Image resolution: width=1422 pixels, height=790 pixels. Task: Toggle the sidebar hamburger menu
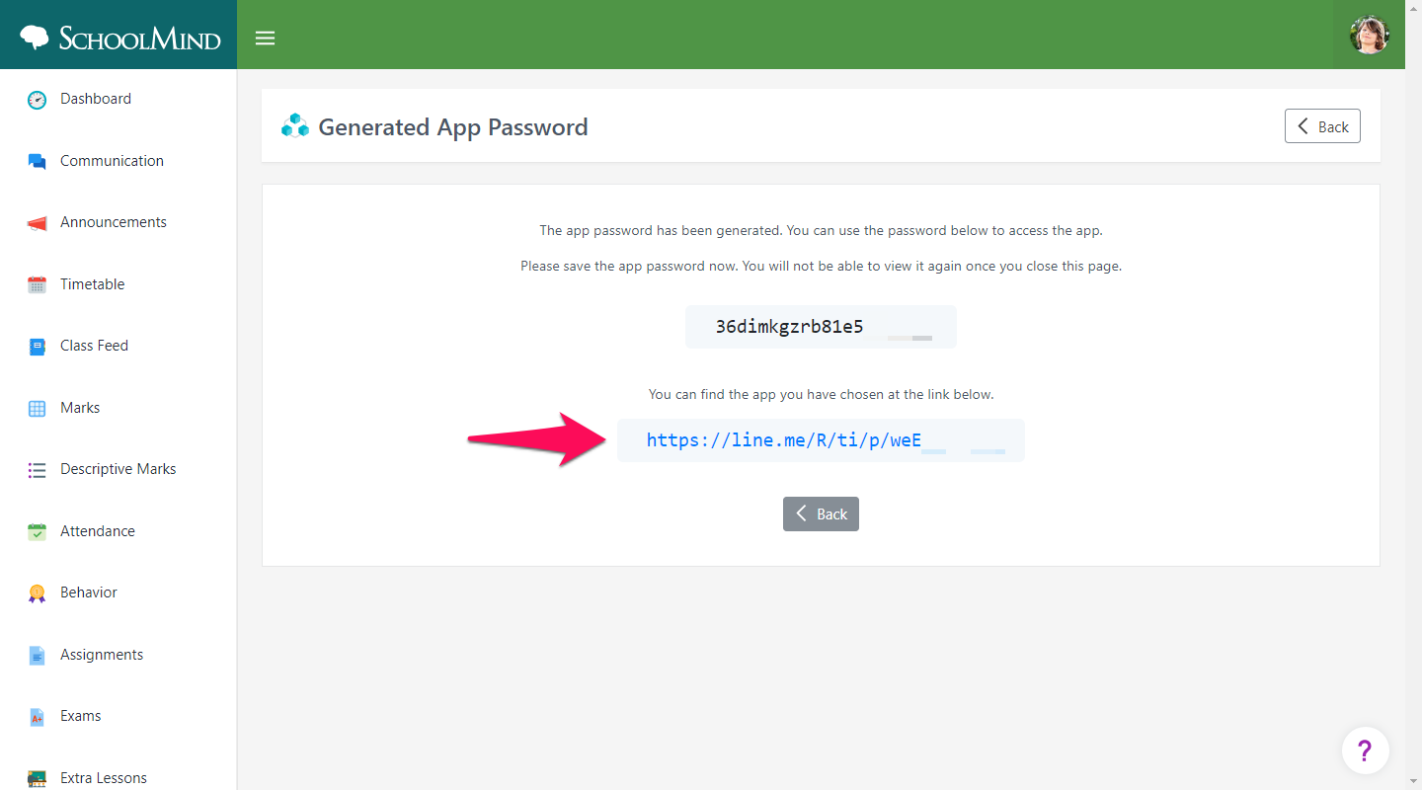click(x=265, y=39)
